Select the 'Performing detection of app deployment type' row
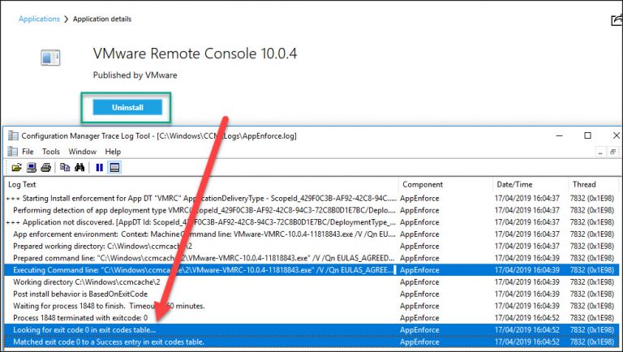The height and width of the screenshot is (352, 623). [x=311, y=210]
